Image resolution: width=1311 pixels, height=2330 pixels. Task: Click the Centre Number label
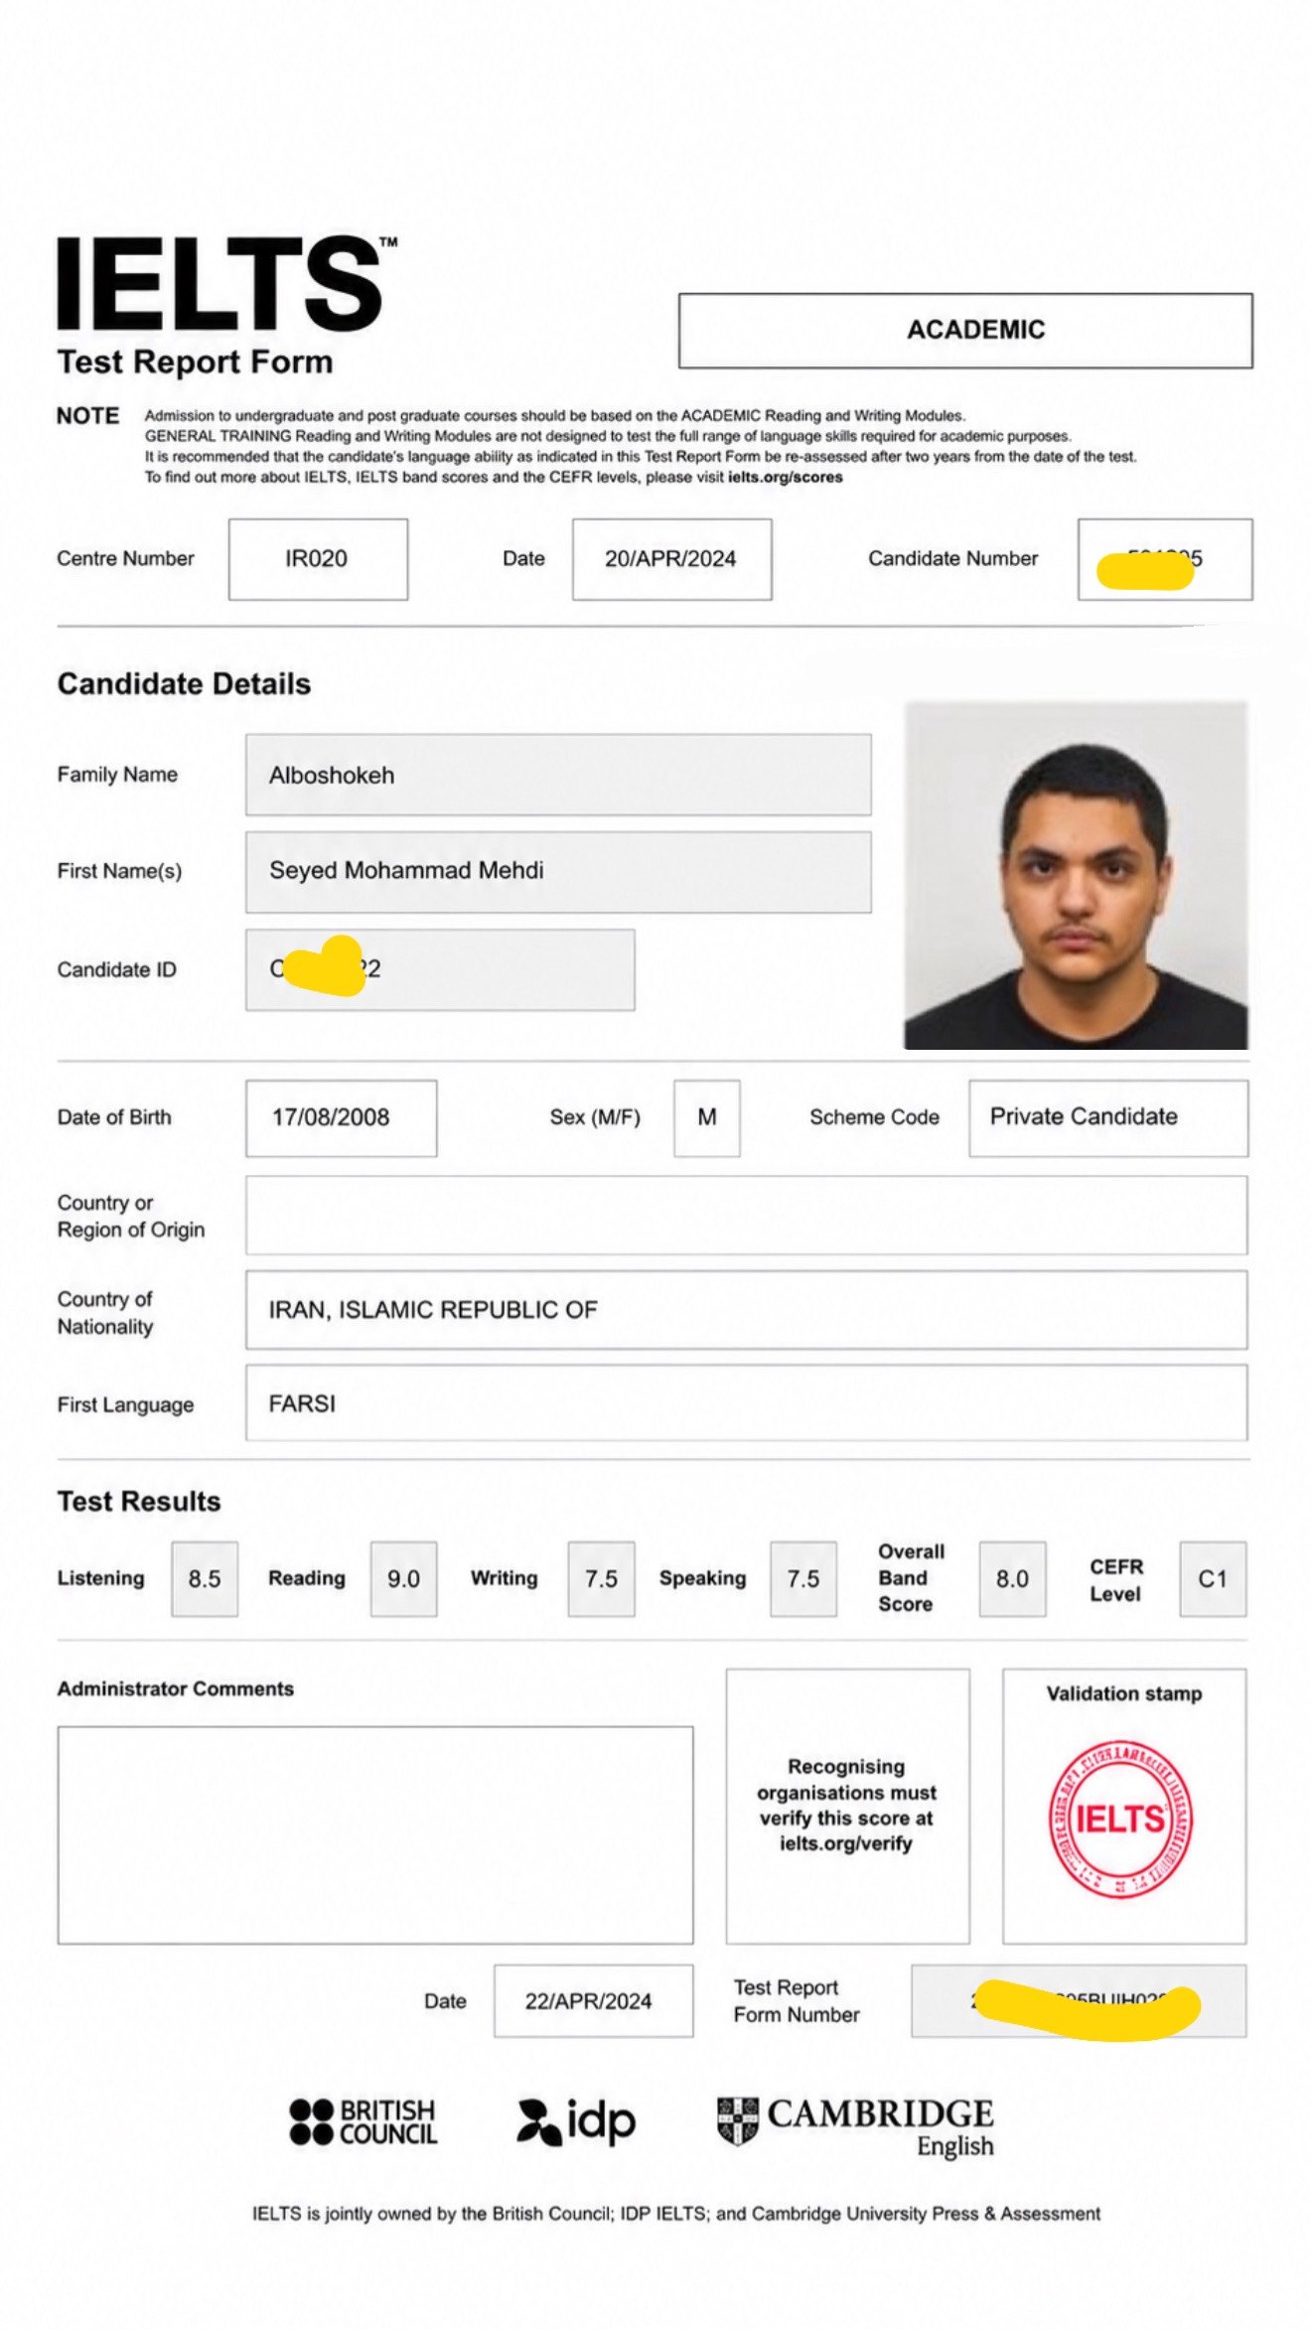[x=125, y=559]
